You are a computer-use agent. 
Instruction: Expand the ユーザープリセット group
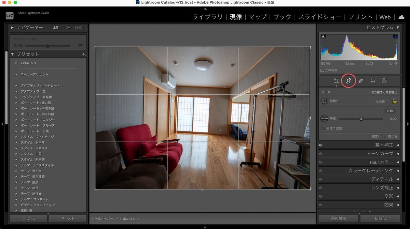pyautogui.click(x=16, y=74)
